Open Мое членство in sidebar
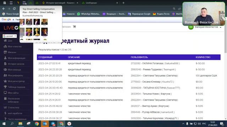227x127 pixels. [13, 47]
